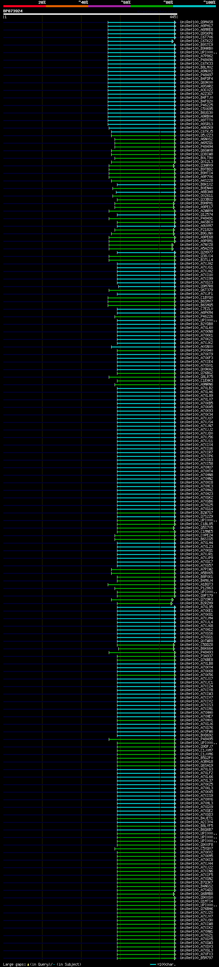Select UniRef100_P48497 label
219x967 pixels.
click(196, 75)
